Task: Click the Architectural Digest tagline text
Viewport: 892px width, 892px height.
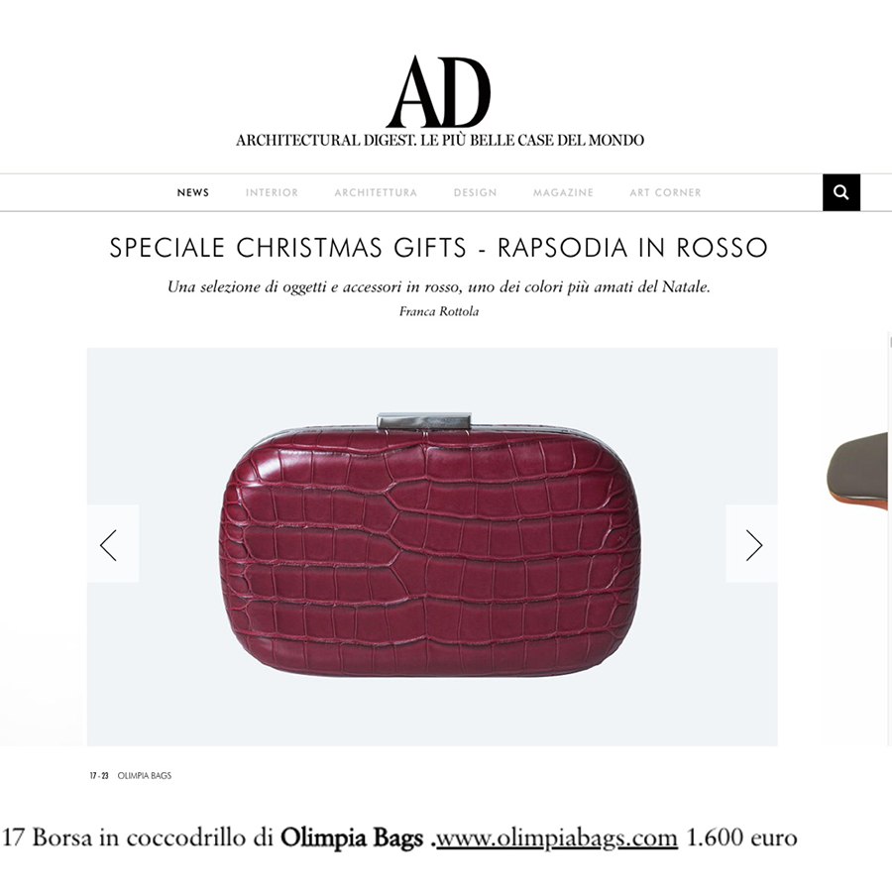Action: 440,140
